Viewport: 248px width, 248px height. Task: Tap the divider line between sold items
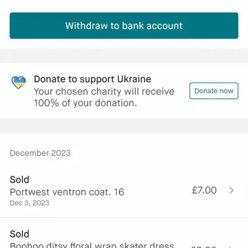pos(124,218)
